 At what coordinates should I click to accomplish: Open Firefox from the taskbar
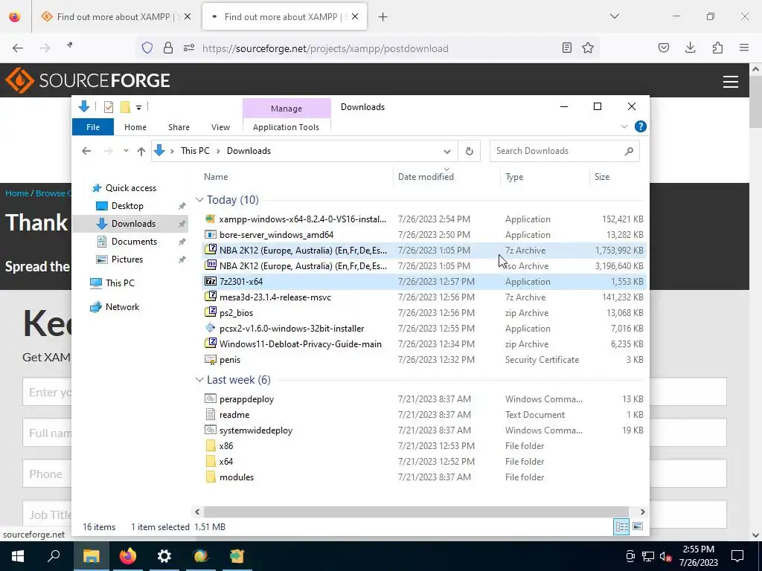point(128,556)
